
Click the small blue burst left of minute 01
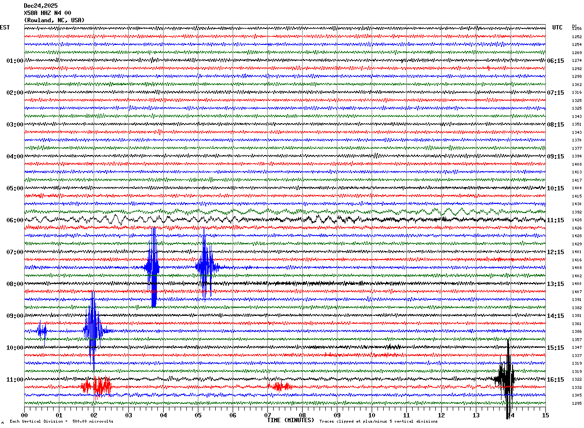(42, 331)
